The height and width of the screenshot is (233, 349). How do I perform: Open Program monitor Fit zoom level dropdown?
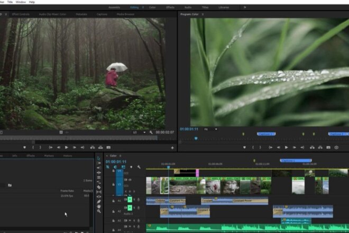(x=210, y=129)
